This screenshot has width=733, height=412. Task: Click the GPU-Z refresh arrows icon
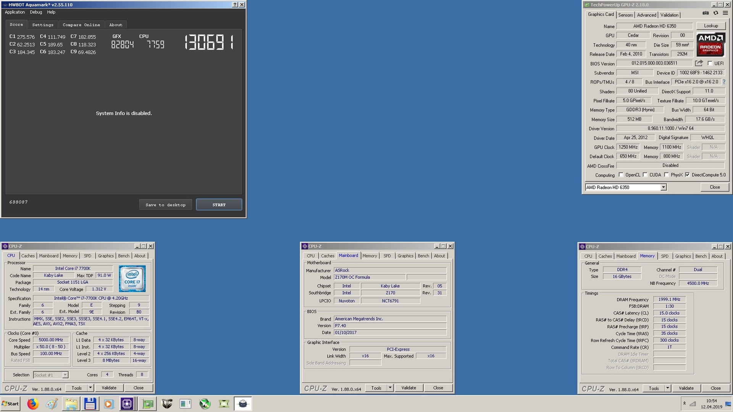716,13
